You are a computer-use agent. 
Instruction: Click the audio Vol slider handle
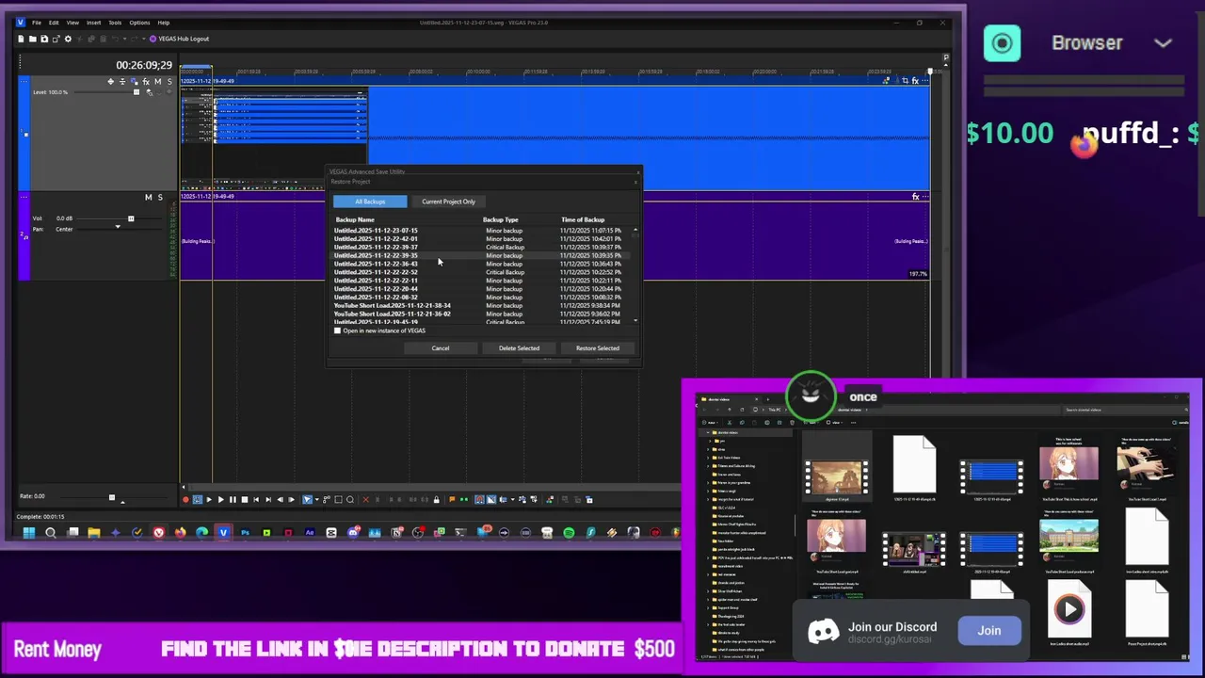131,218
